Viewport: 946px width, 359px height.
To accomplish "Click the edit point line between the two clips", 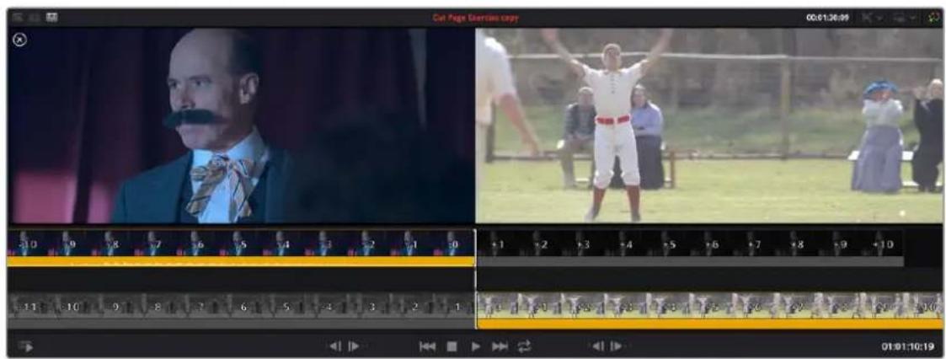I will point(475,278).
